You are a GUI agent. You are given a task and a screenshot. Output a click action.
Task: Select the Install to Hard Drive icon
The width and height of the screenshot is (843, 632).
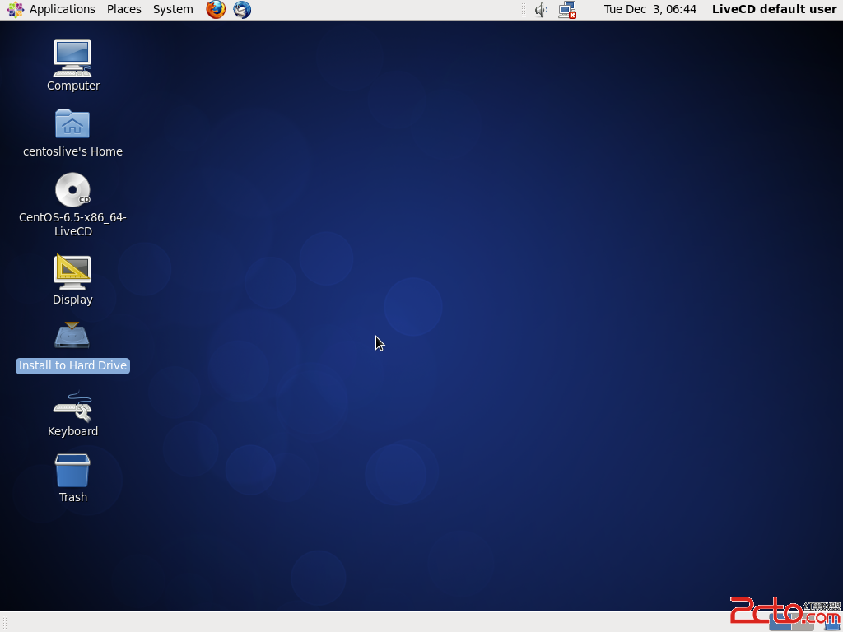click(x=72, y=335)
